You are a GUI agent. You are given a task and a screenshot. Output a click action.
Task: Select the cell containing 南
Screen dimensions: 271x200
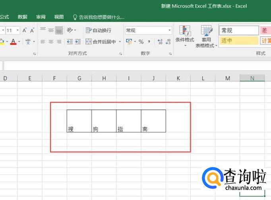pos(153,121)
